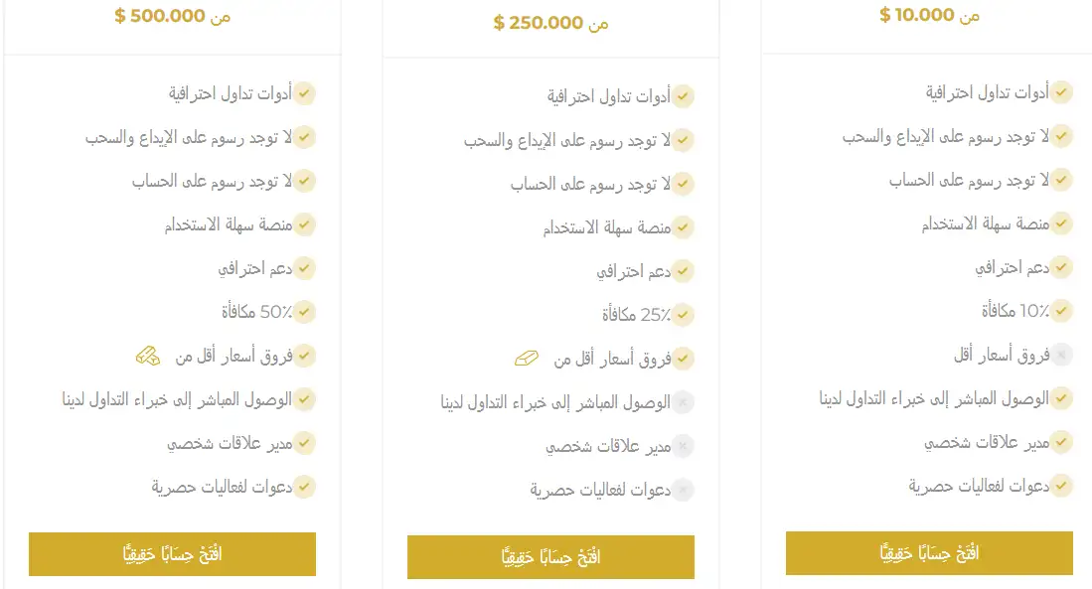Click the checkmark next to أدوات تداول احترافية in $500.000 plan

(305, 93)
